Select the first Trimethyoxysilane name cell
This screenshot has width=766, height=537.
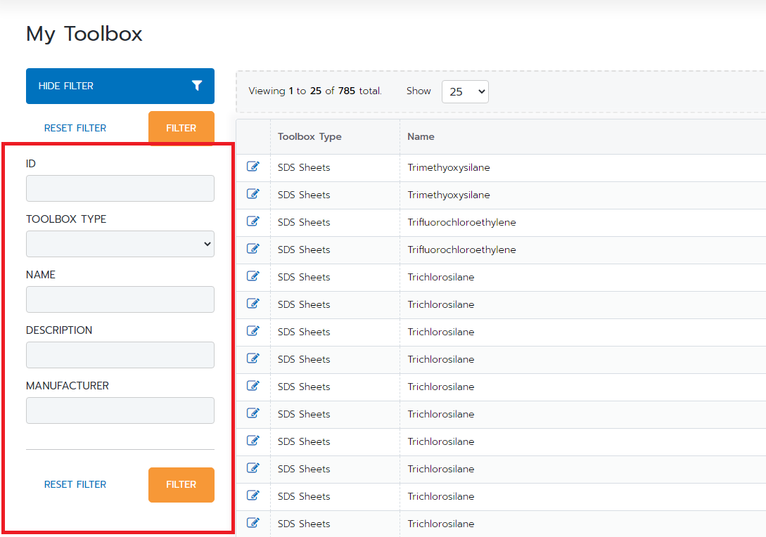click(449, 167)
